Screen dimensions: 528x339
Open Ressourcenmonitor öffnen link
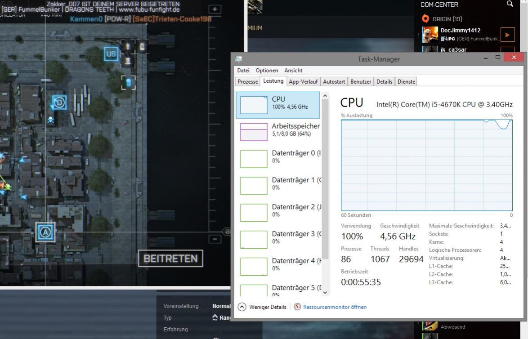point(335,307)
